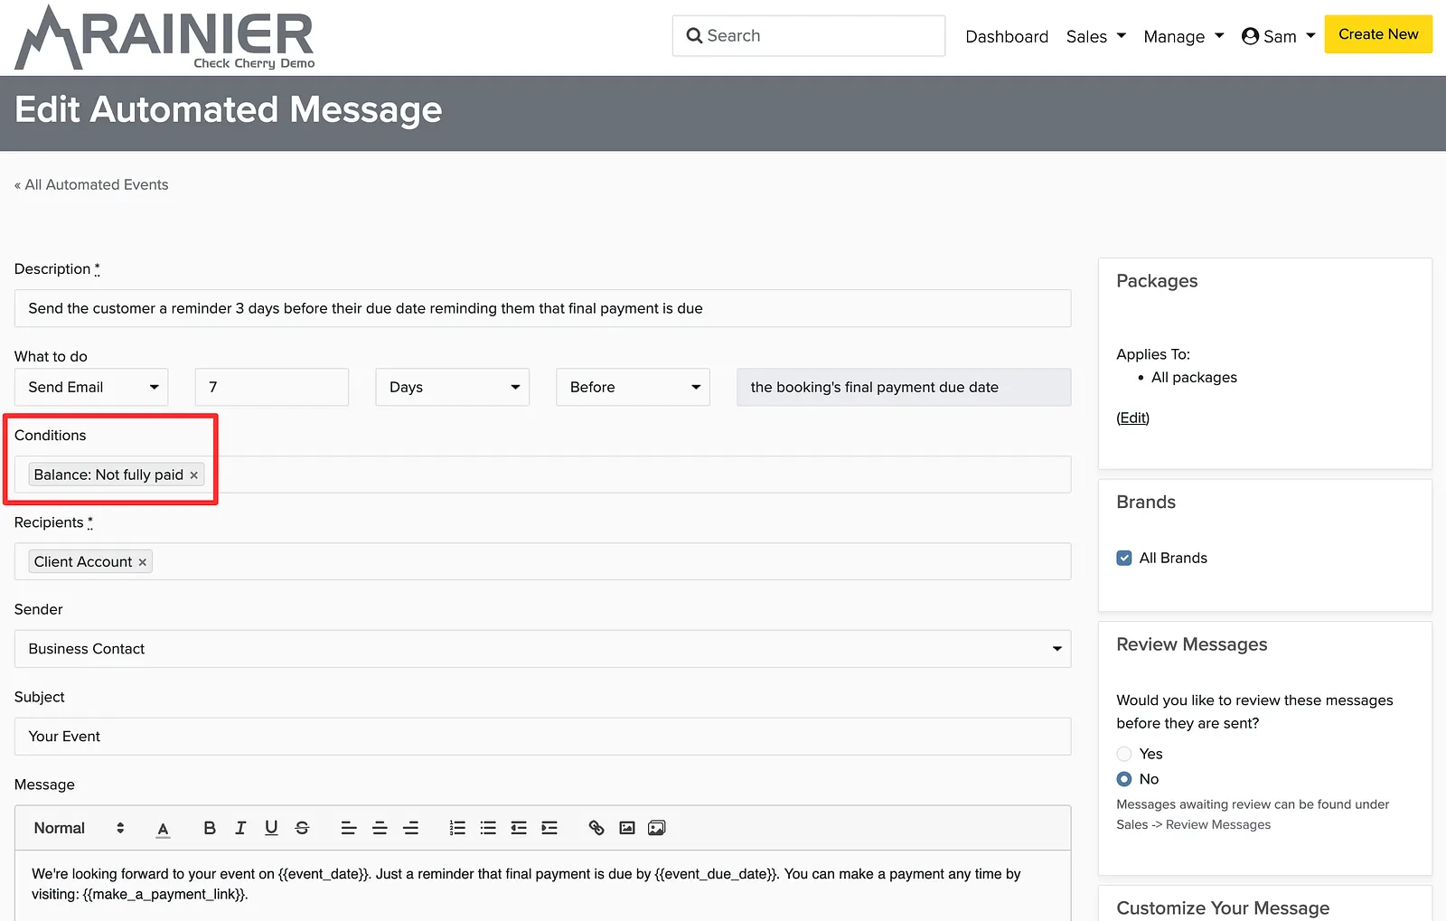Insert a single image into the message
Screen dimensions: 1446x921
tap(627, 828)
